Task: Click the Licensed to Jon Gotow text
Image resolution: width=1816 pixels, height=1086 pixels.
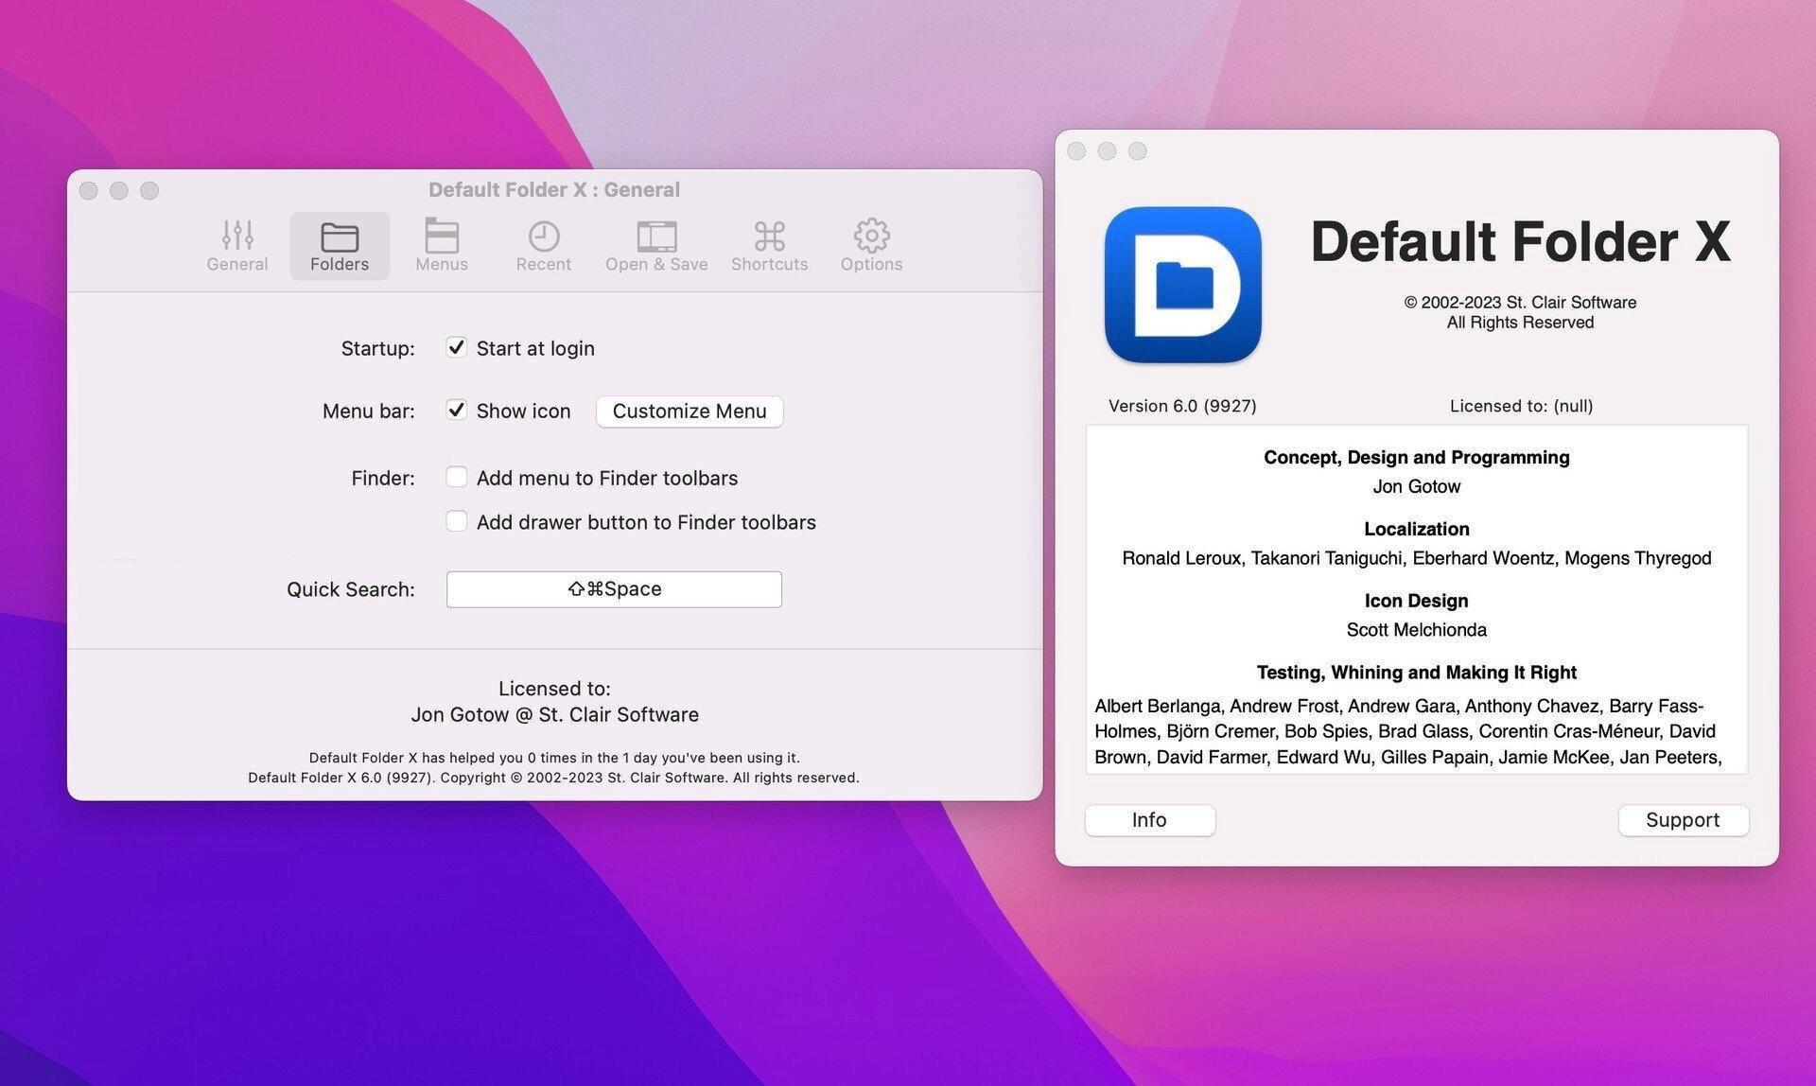Action: pyautogui.click(x=554, y=714)
